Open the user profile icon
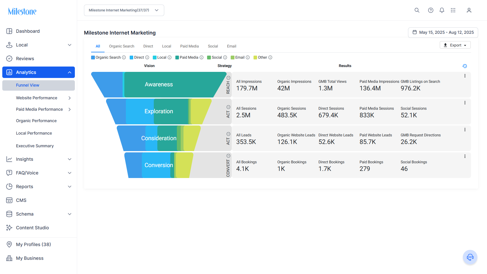Image resolution: width=487 pixels, height=274 pixels. pos(469,10)
